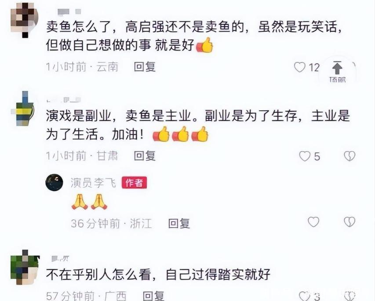Image resolution: width=375 pixels, height=301 pixels.
Task: Like the Yunnan comment with 12 likes
Action: coord(300,67)
